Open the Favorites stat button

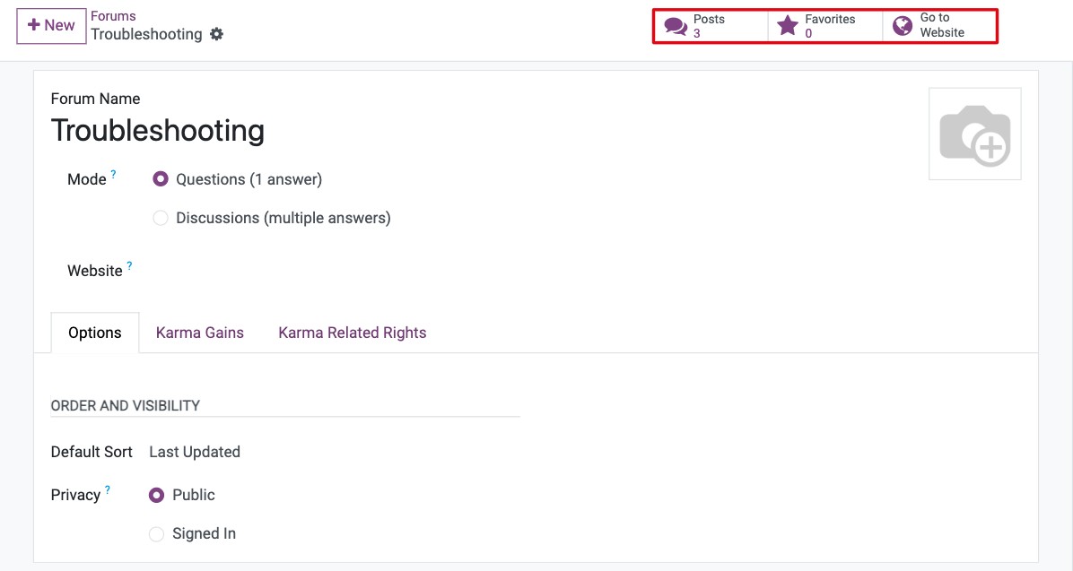(825, 26)
